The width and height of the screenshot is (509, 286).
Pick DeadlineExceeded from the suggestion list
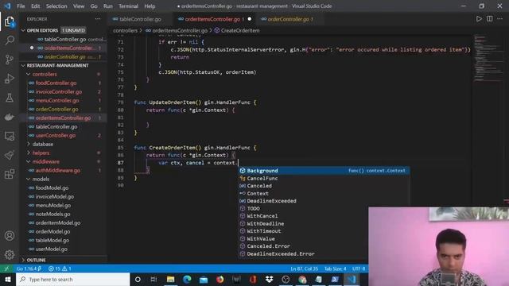pyautogui.click(x=324, y=201)
